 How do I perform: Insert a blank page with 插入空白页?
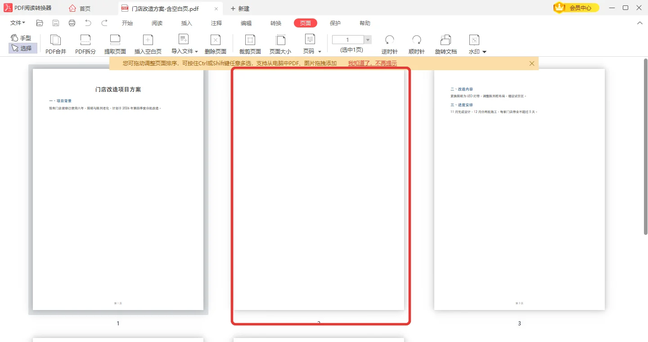(148, 45)
